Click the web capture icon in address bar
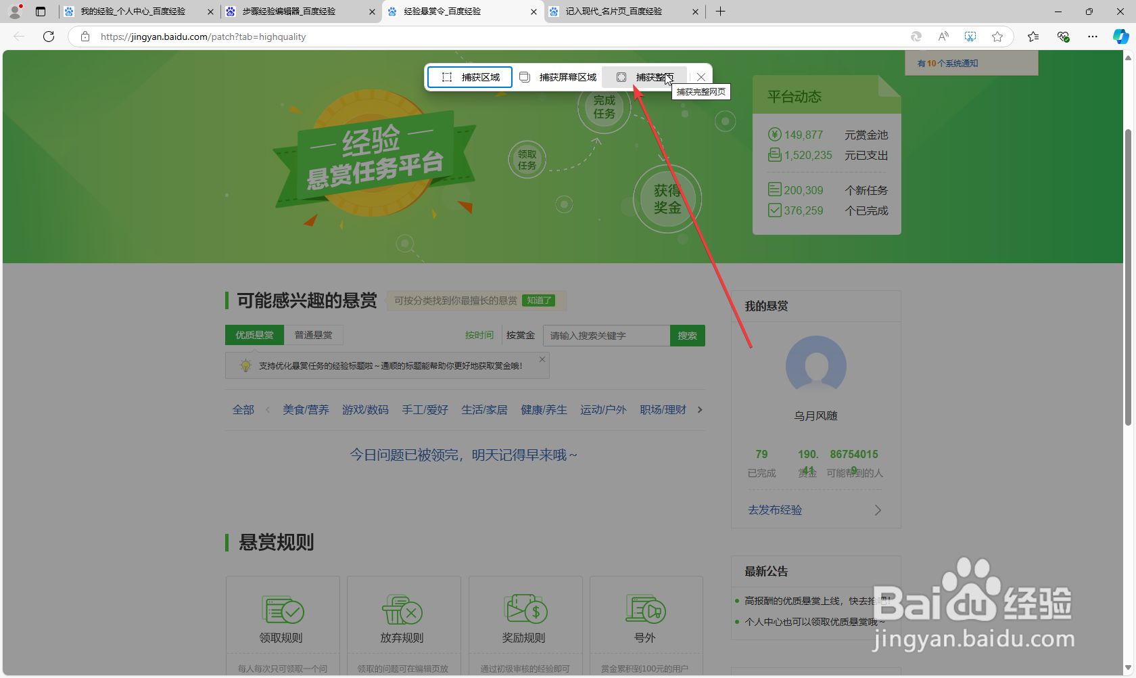 pyautogui.click(x=970, y=37)
